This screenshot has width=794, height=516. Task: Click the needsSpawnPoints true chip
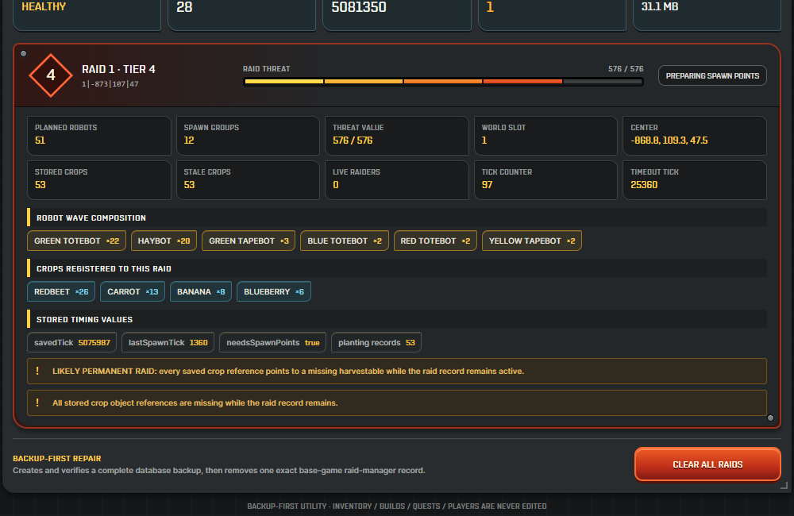(273, 343)
